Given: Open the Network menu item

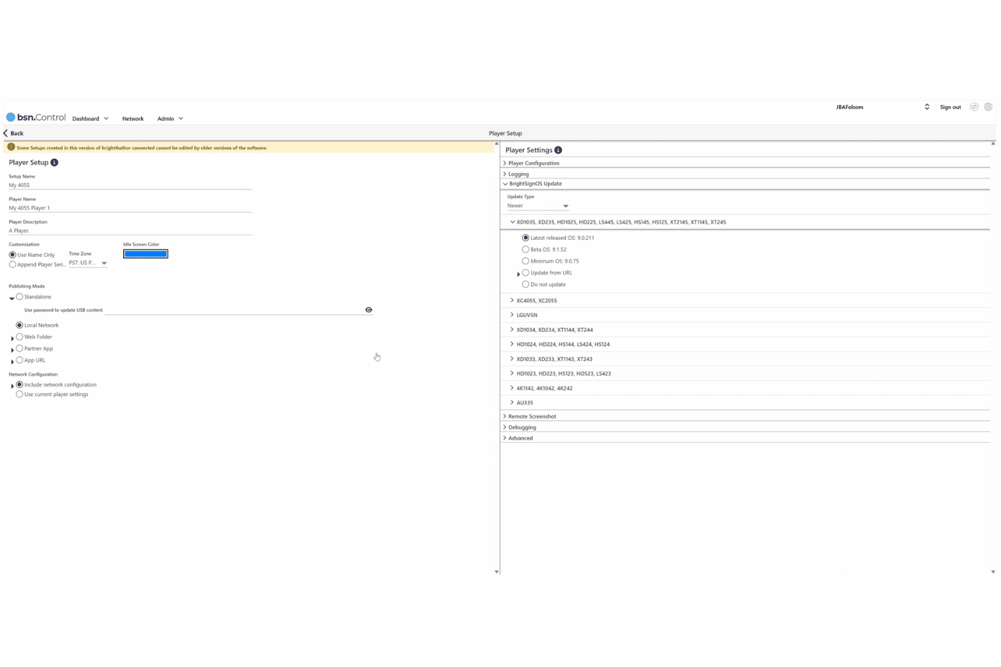Looking at the screenshot, I should tap(133, 118).
